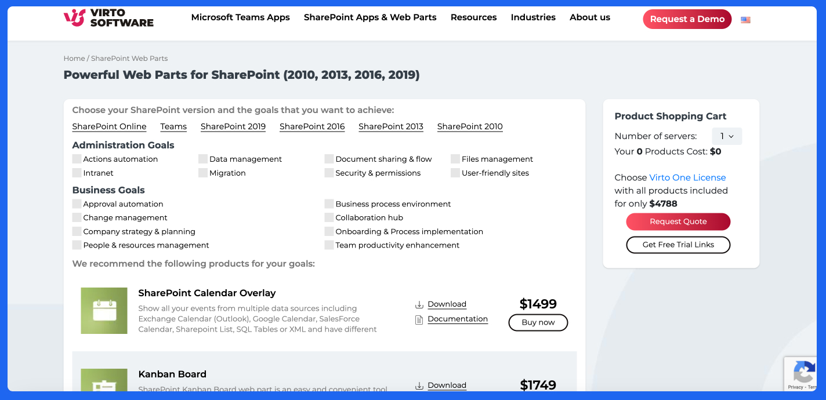
Task: Select the Migration checkbox
Action: 203,173
